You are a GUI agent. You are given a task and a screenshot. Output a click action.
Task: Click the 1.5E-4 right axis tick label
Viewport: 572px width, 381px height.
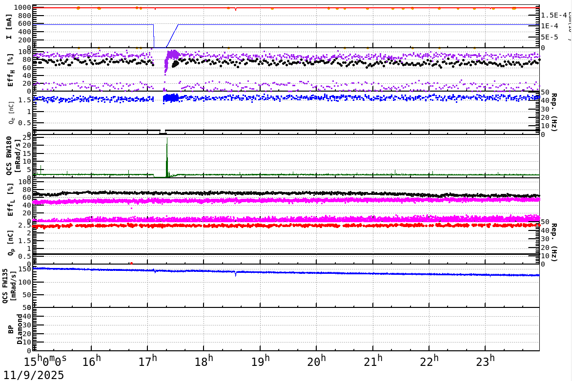[x=554, y=15]
